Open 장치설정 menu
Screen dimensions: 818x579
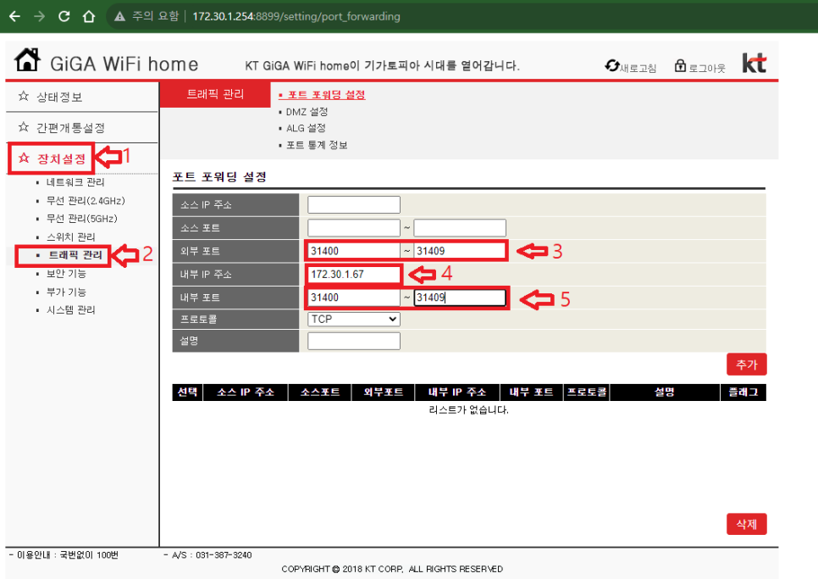click(61, 159)
